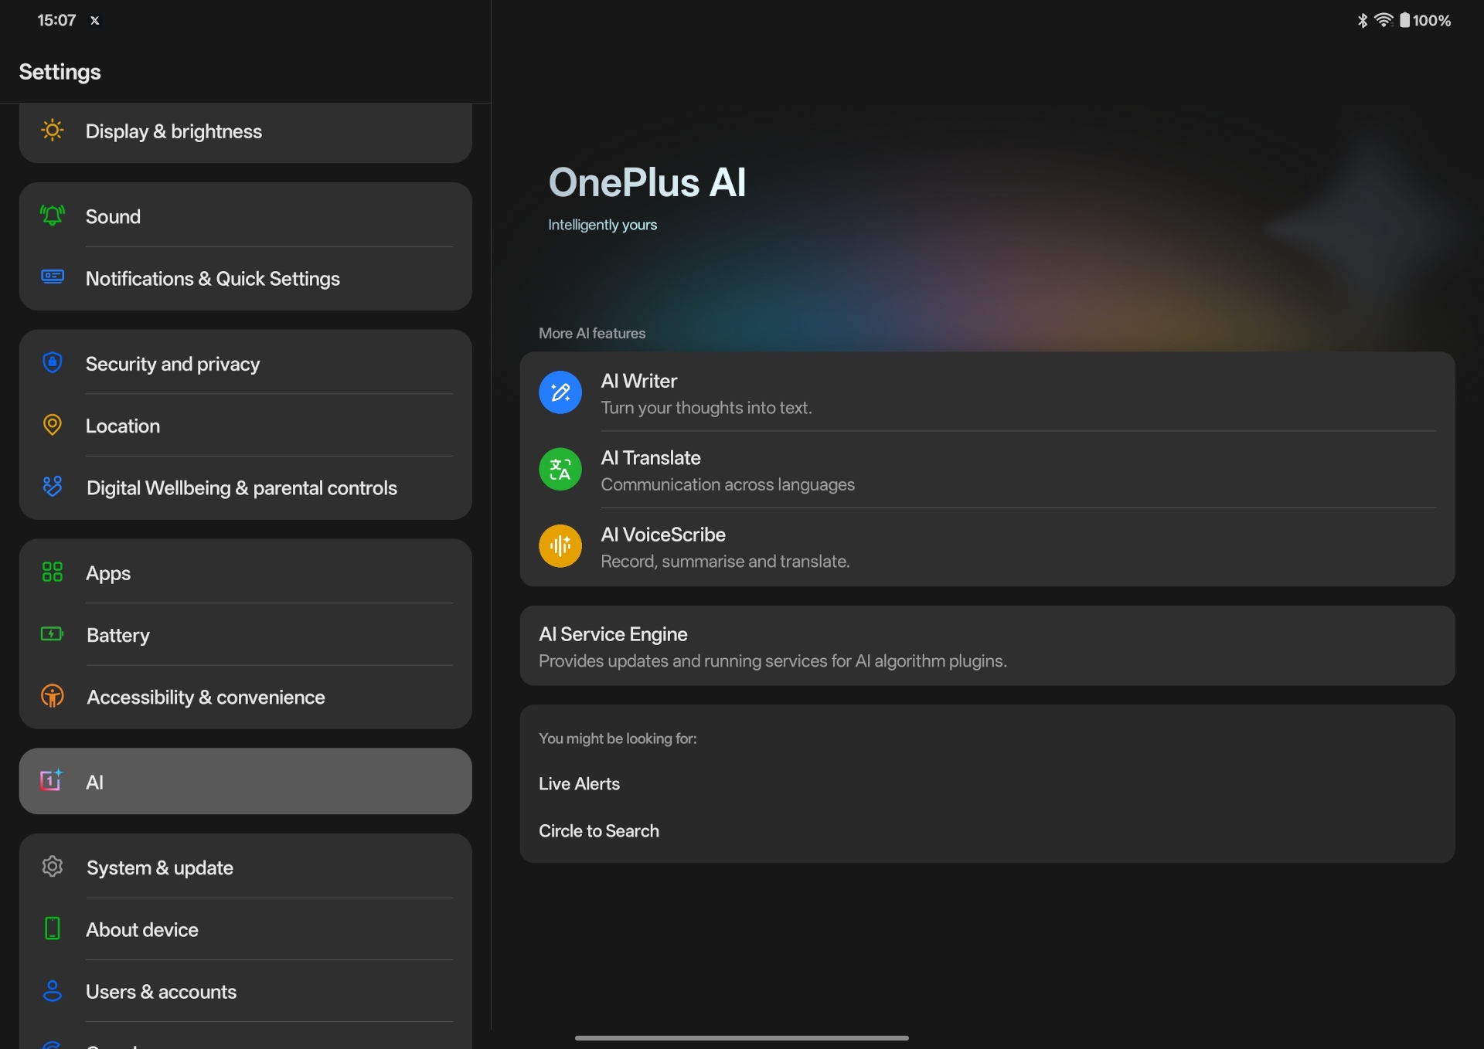Open Users & accounts settings
The width and height of the screenshot is (1484, 1049).
[x=161, y=992]
